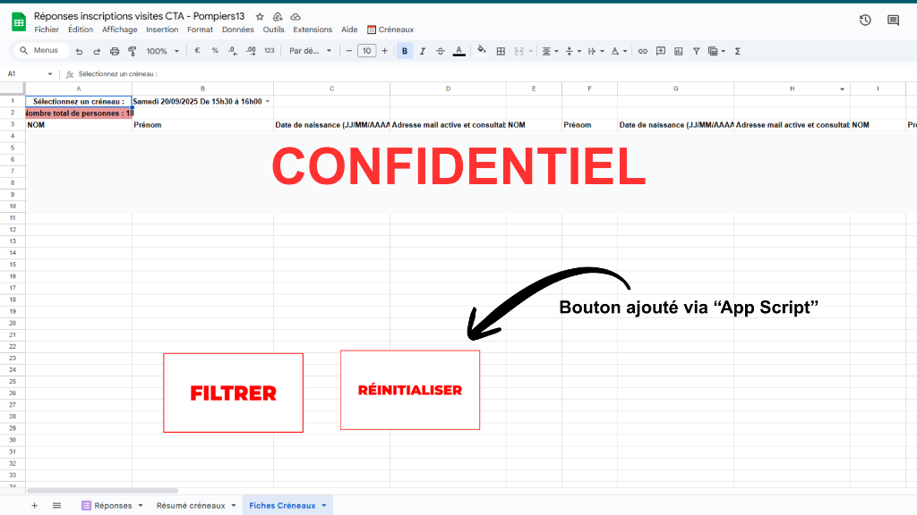Viewport: 917px width, 515px height.
Task: Star the document with the star icon
Action: [260, 17]
